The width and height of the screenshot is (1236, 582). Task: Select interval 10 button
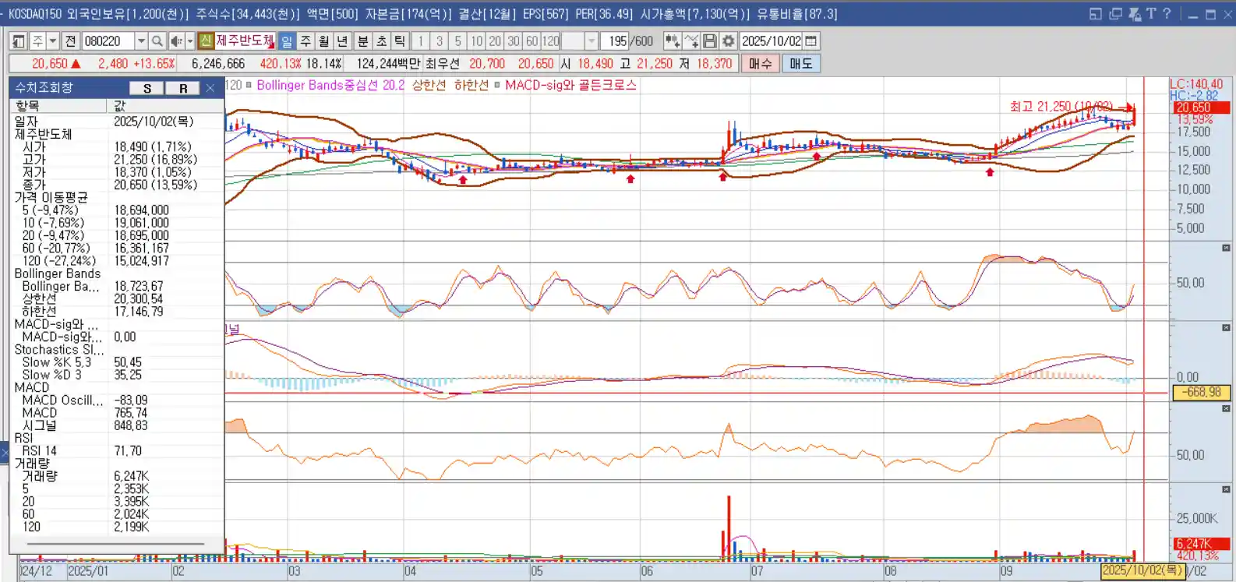(x=476, y=41)
